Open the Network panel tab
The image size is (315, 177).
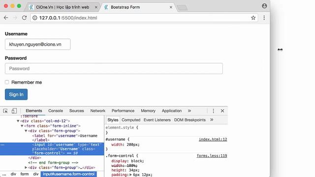tap(97, 111)
